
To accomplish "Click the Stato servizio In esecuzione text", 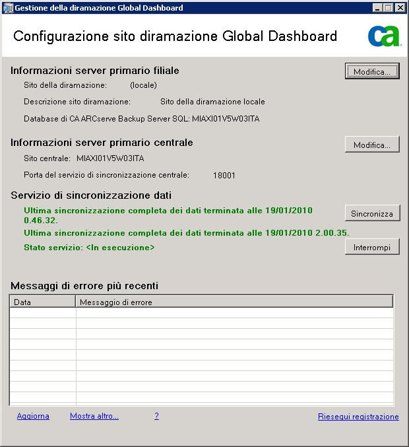I will point(89,248).
